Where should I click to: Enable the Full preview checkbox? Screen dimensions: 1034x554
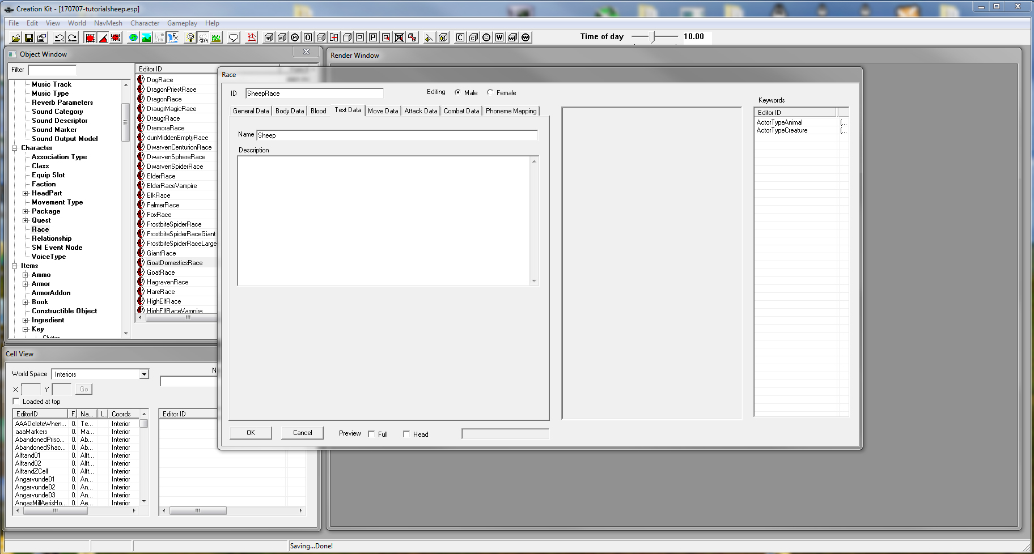371,434
